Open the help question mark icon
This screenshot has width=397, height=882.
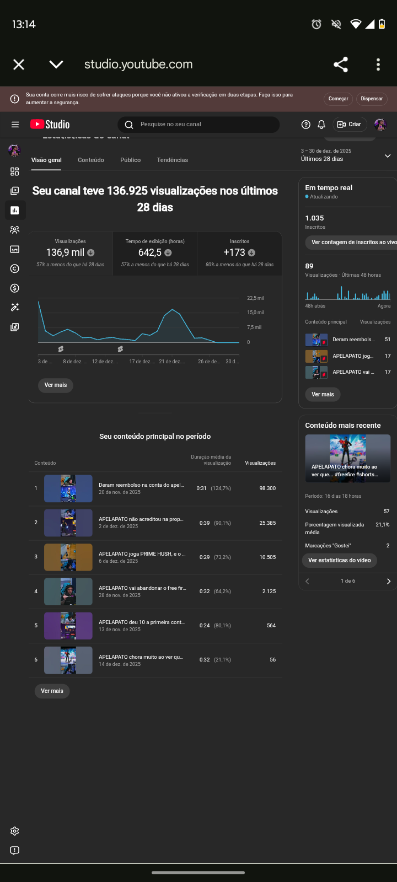(x=306, y=125)
